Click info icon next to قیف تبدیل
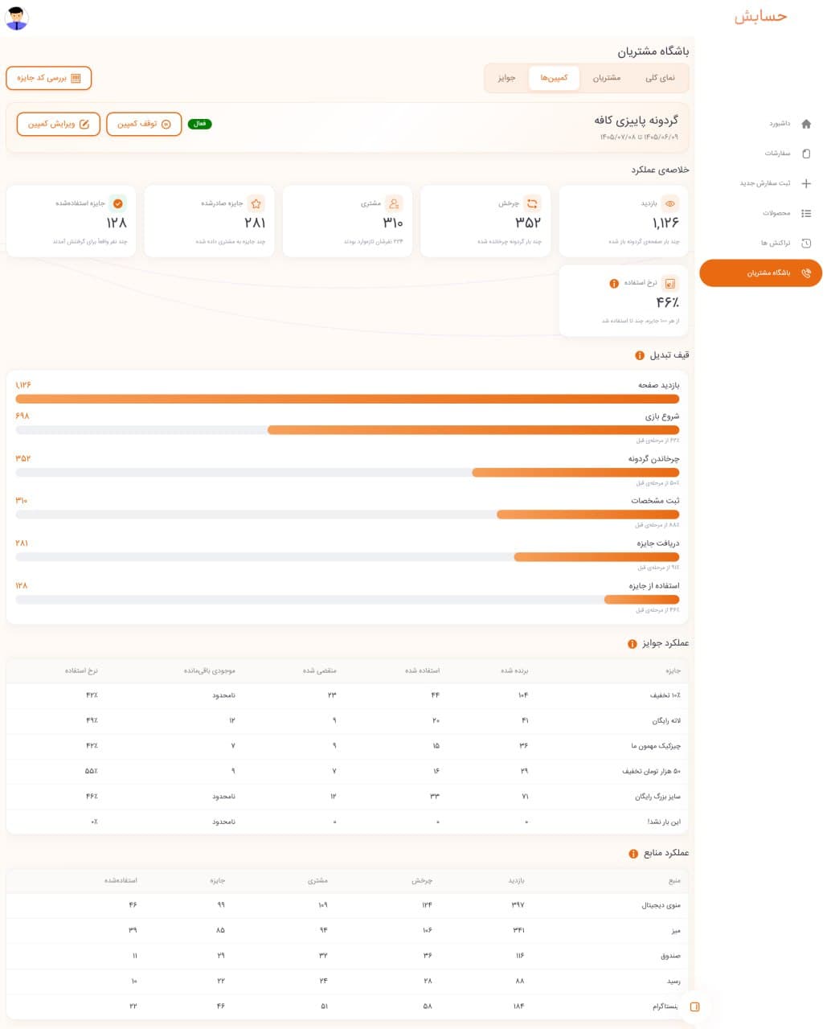 640,355
